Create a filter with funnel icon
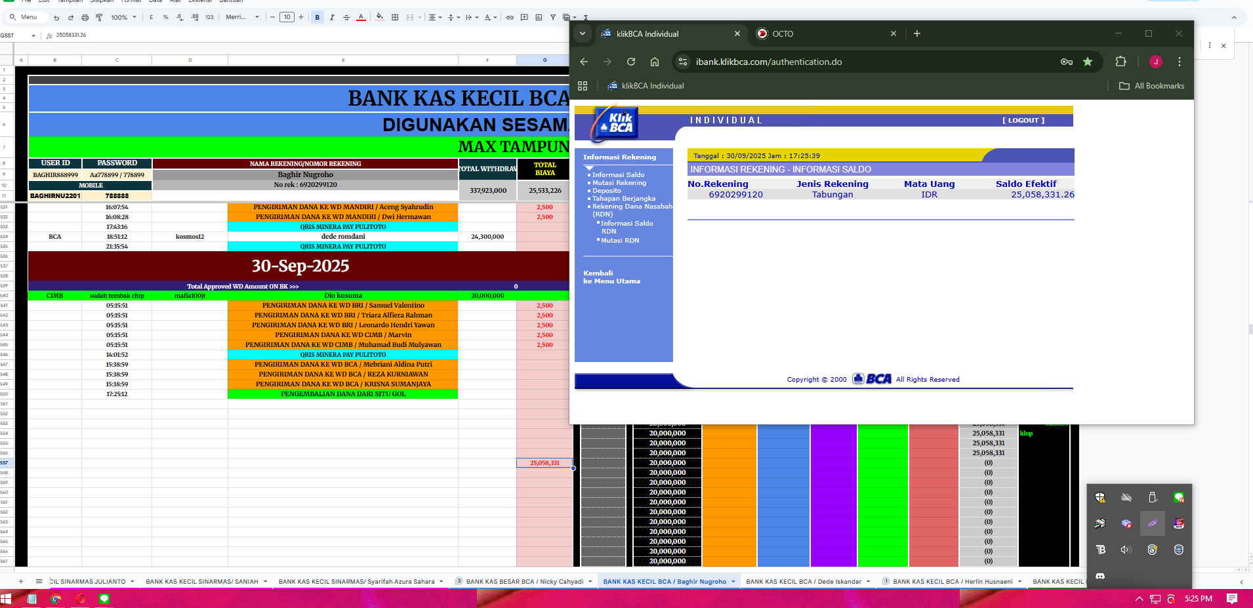This screenshot has height=608, width=1253. coord(553,18)
